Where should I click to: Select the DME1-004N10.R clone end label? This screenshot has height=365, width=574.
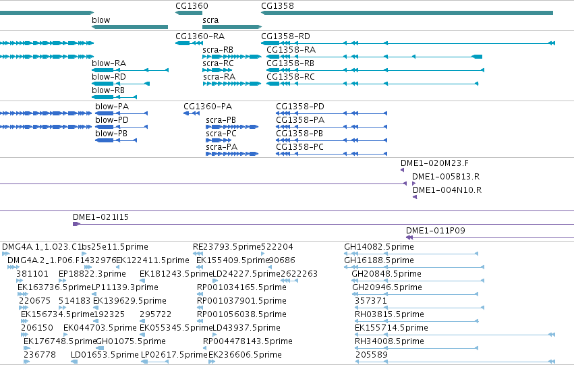point(447,190)
